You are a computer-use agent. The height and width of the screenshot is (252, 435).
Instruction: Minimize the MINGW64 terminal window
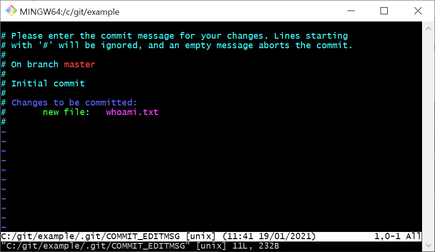pyautogui.click(x=351, y=11)
